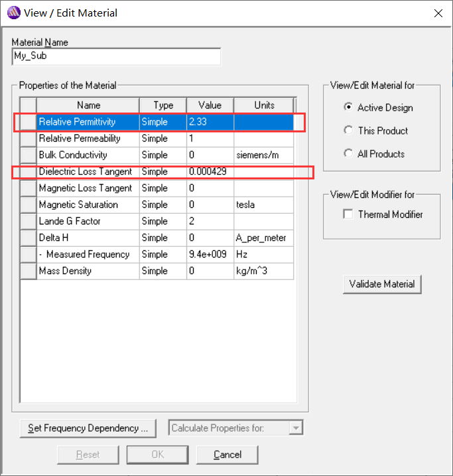
Task: Click the Reset button
Action: pos(88,455)
